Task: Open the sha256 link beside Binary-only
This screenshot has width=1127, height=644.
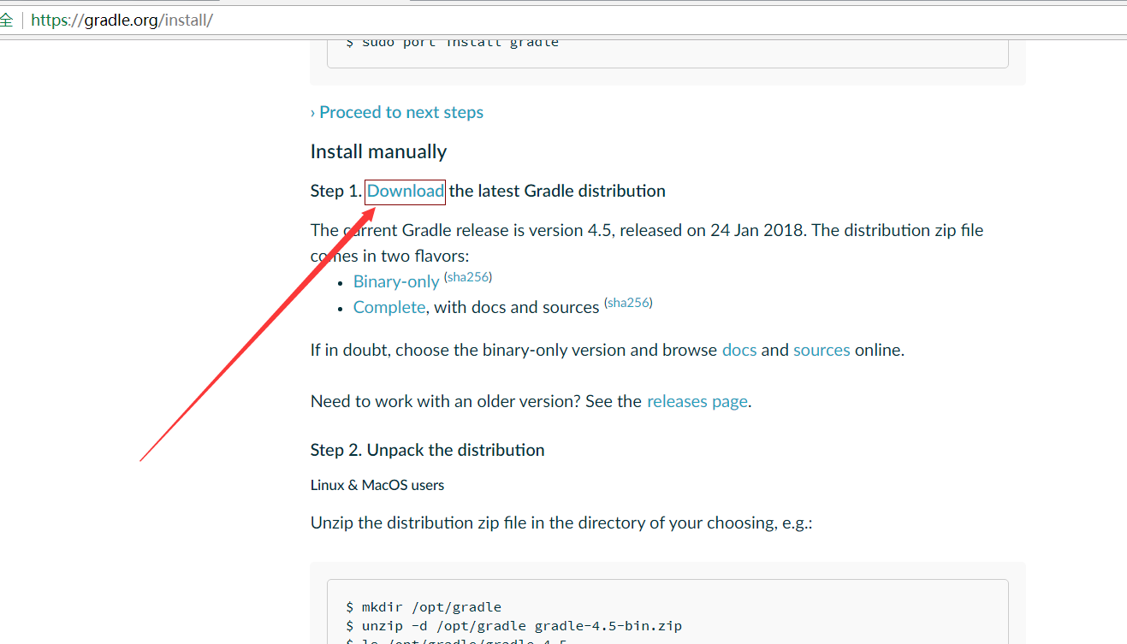Action: [468, 277]
